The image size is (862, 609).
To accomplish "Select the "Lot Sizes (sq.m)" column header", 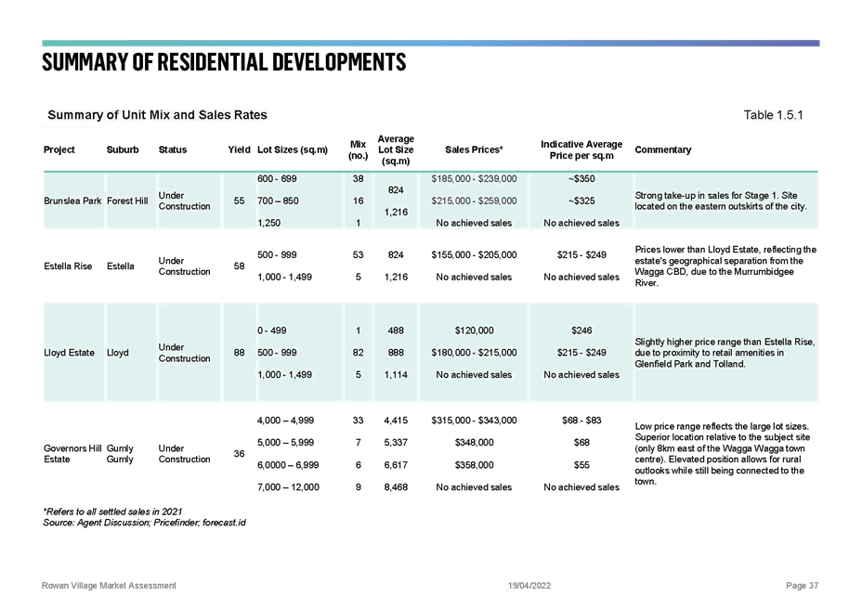I will tap(293, 149).
